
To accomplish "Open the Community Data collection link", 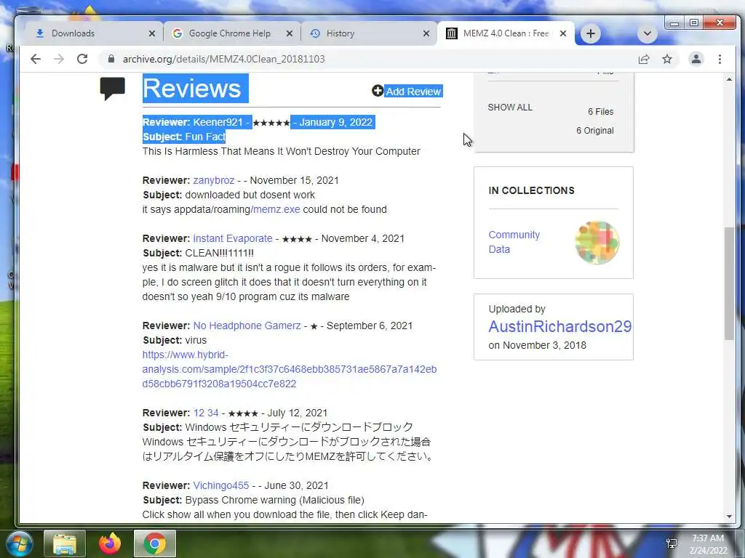I will pos(514,242).
